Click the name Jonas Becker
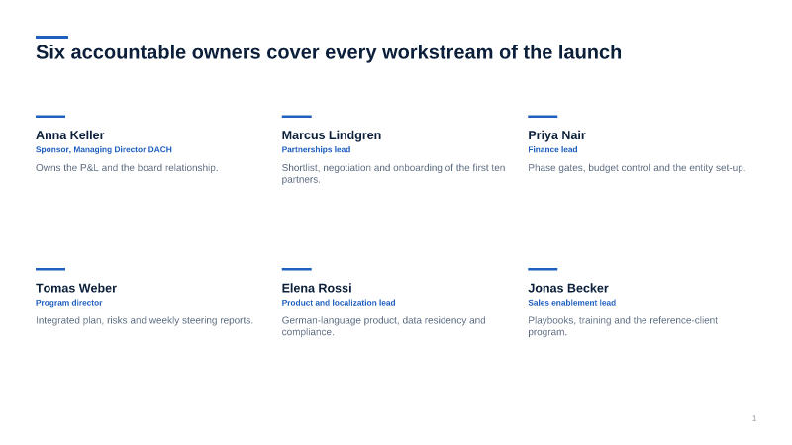 pos(567,288)
